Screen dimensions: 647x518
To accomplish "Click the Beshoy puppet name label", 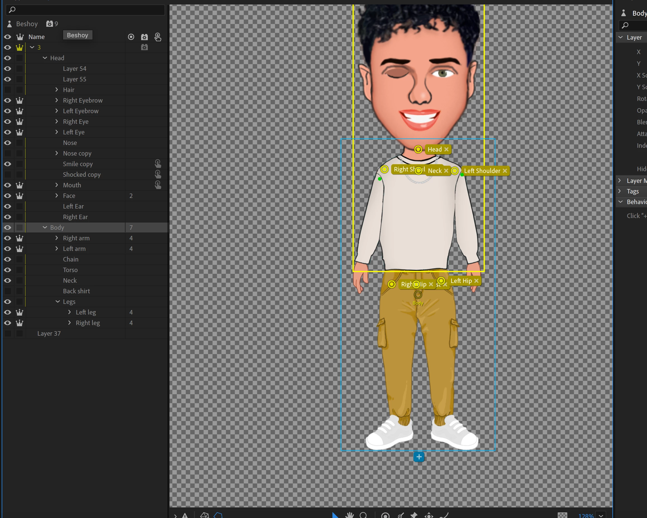I will tap(27, 24).
